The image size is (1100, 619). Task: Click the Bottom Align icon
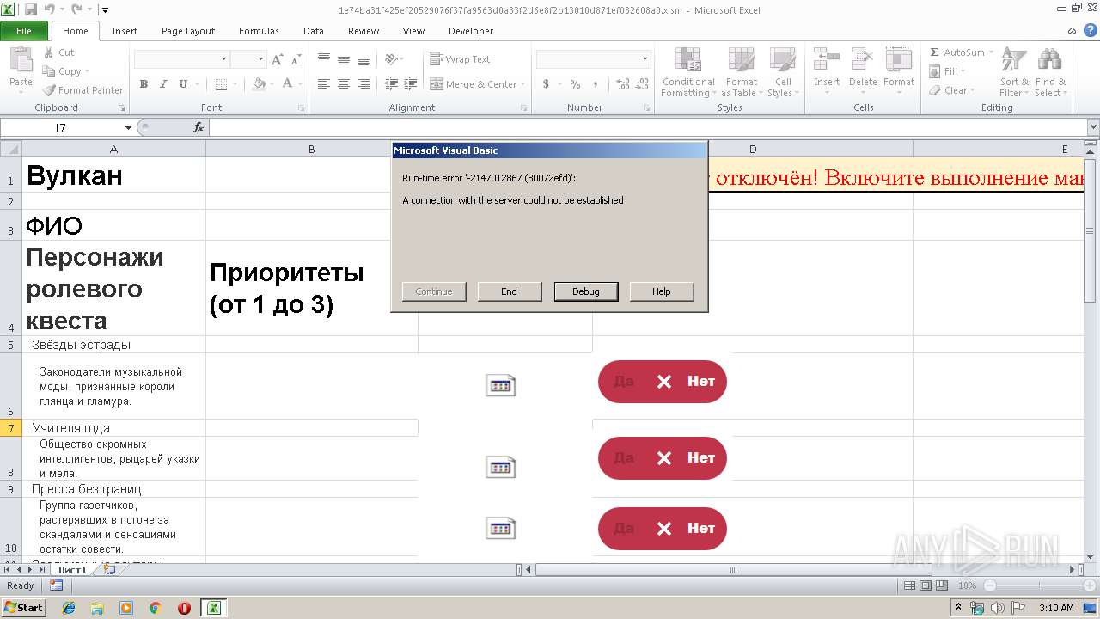pyautogui.click(x=363, y=59)
